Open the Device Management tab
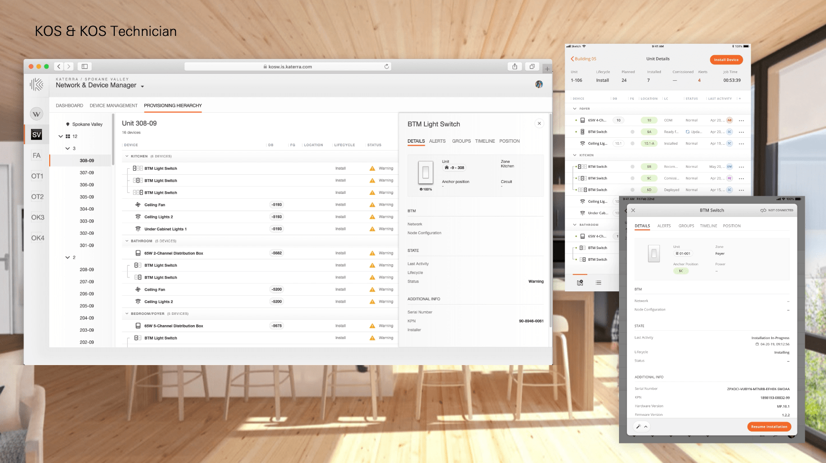This screenshot has height=463, width=826. [x=113, y=106]
